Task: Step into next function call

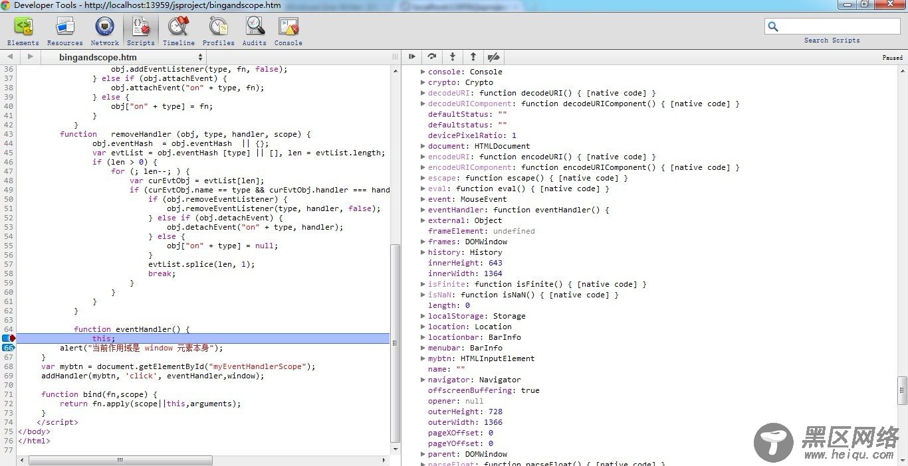Action: coord(453,57)
